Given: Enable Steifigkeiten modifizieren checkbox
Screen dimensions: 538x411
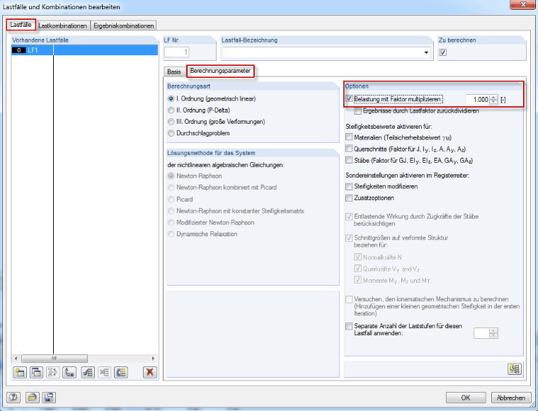Looking at the screenshot, I should click(349, 187).
